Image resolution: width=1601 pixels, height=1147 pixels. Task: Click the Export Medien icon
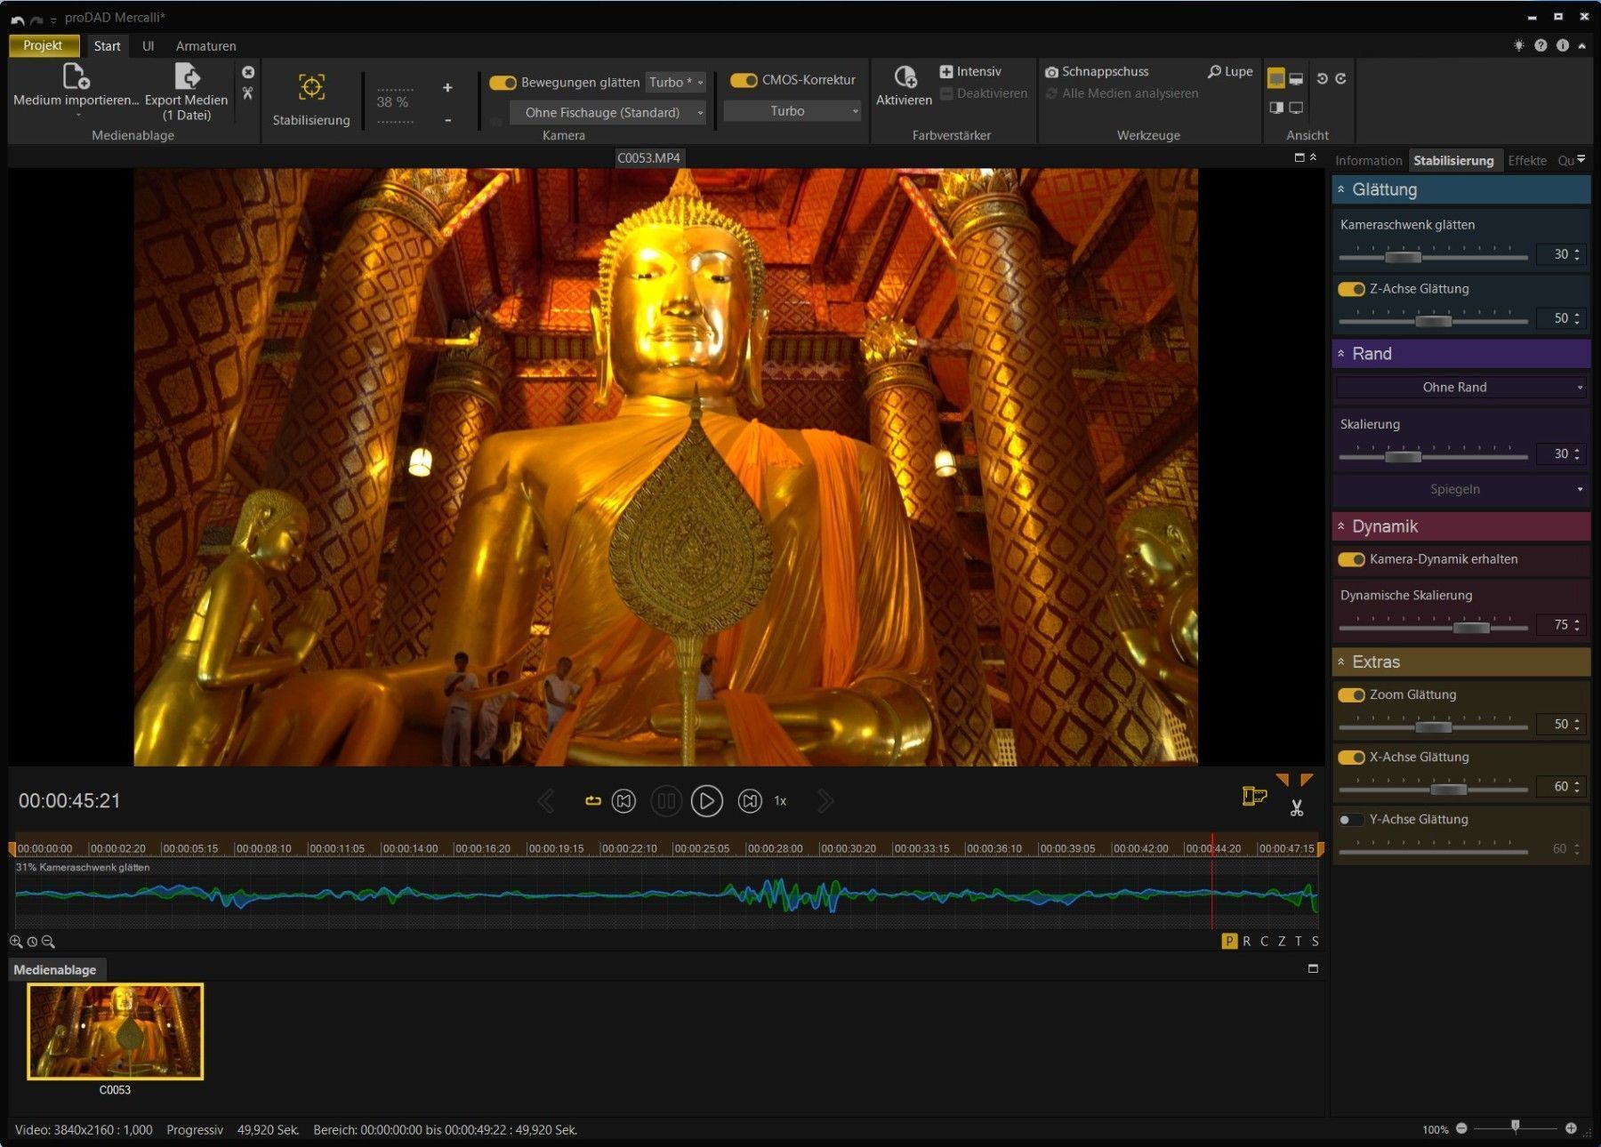coord(187,77)
